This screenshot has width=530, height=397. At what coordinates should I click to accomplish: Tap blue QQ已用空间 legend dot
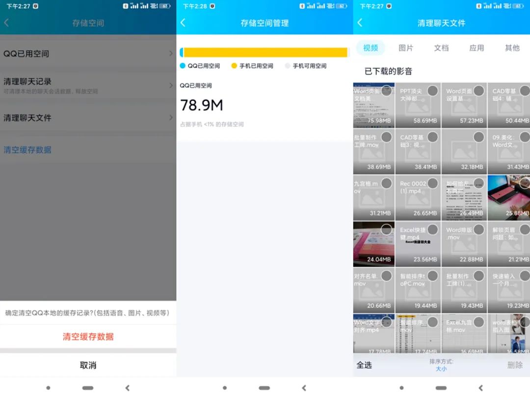[x=183, y=66]
